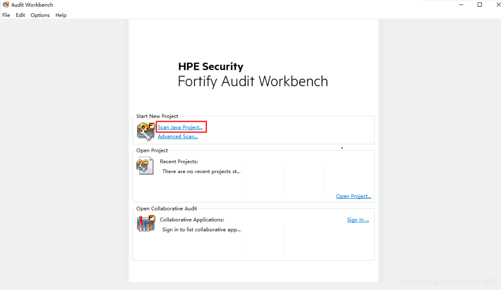Maximize the Audit Workbench window
This screenshot has height=290, width=501.
coord(480,4)
